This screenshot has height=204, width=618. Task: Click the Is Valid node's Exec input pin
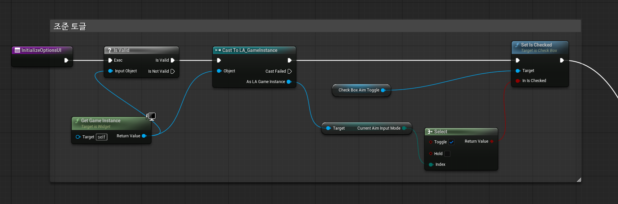point(110,60)
